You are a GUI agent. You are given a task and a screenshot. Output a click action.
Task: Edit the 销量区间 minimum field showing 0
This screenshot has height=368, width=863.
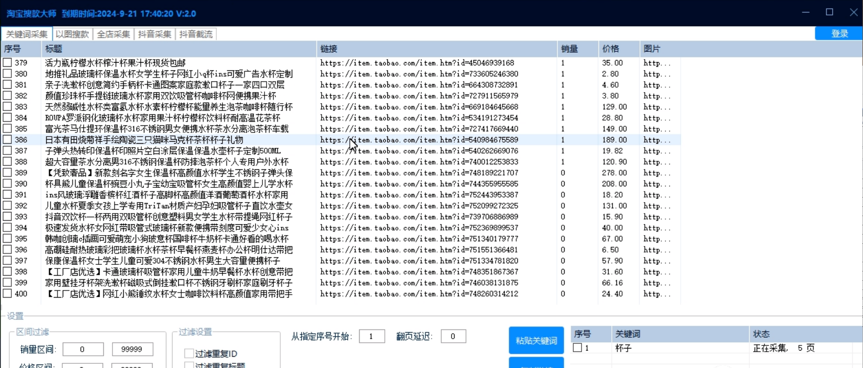point(83,350)
